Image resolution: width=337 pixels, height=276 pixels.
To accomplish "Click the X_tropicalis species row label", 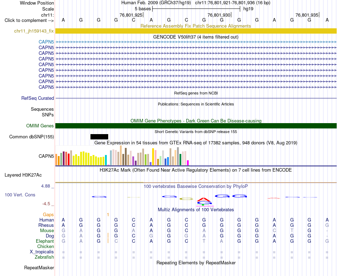I will pos(42,252).
